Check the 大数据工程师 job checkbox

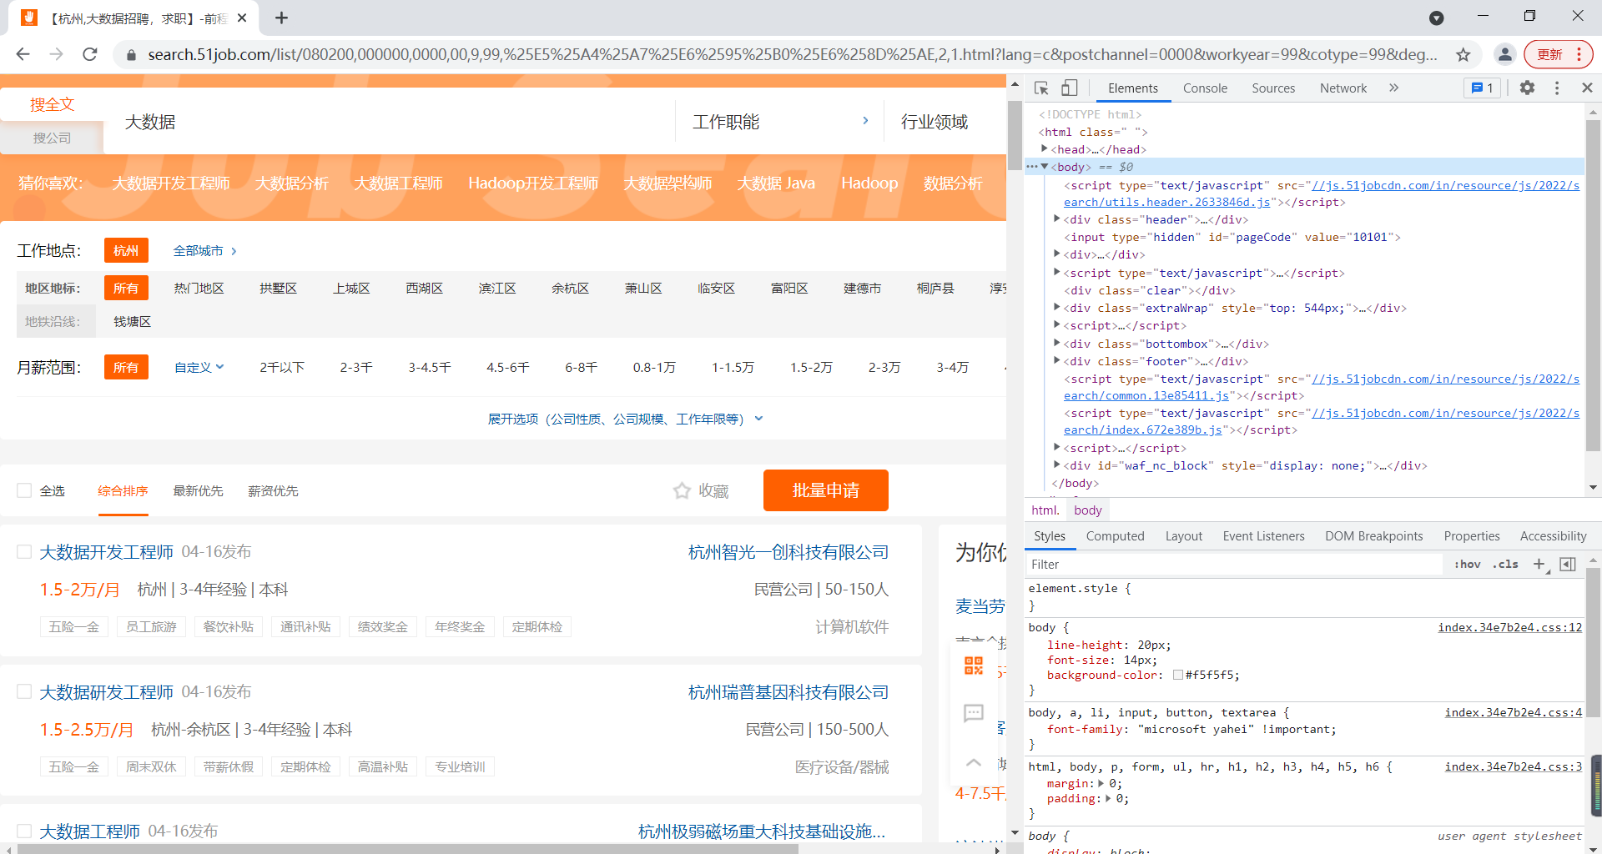tap(24, 831)
